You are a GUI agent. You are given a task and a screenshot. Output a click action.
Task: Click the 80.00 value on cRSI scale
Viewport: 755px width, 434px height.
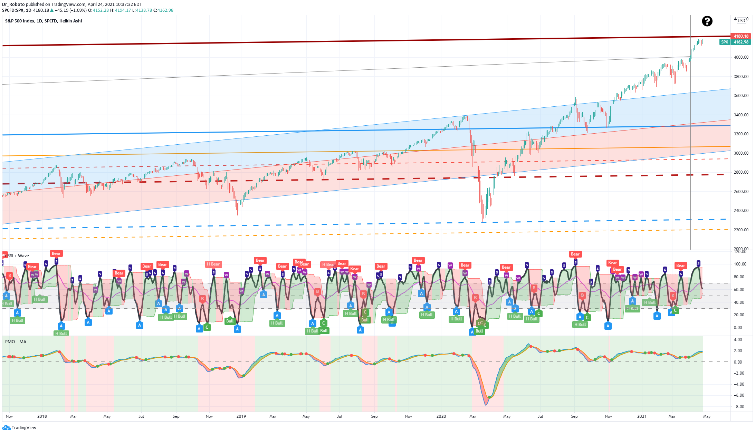pos(739,277)
